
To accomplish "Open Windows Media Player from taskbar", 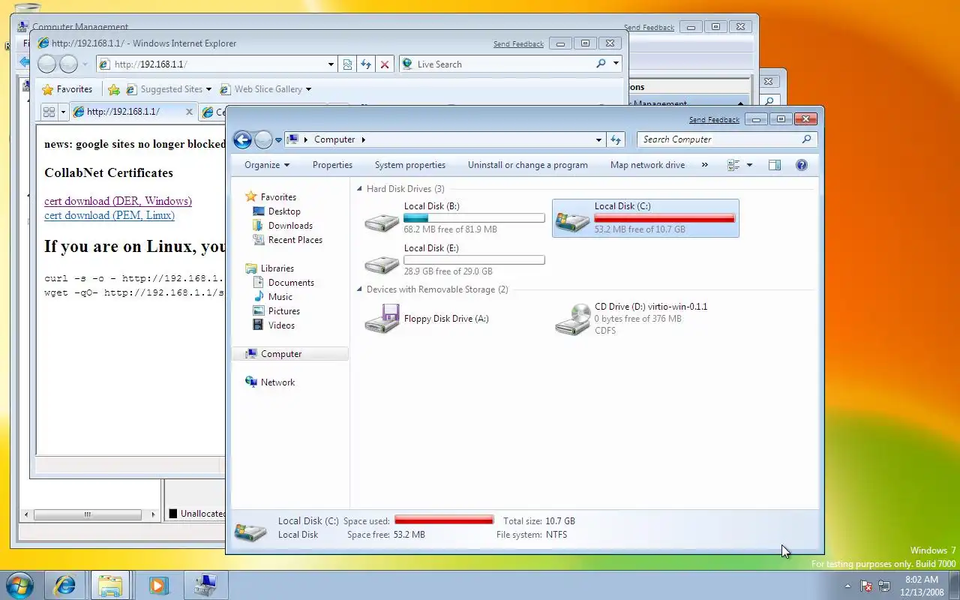I will pos(157,585).
